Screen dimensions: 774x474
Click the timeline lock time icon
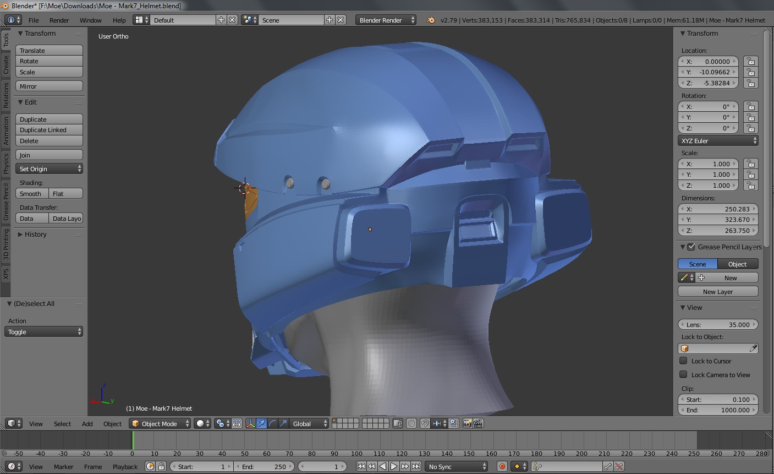pos(161,466)
